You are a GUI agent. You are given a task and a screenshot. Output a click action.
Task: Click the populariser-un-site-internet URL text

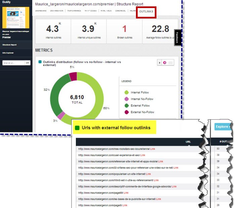pos(112,174)
